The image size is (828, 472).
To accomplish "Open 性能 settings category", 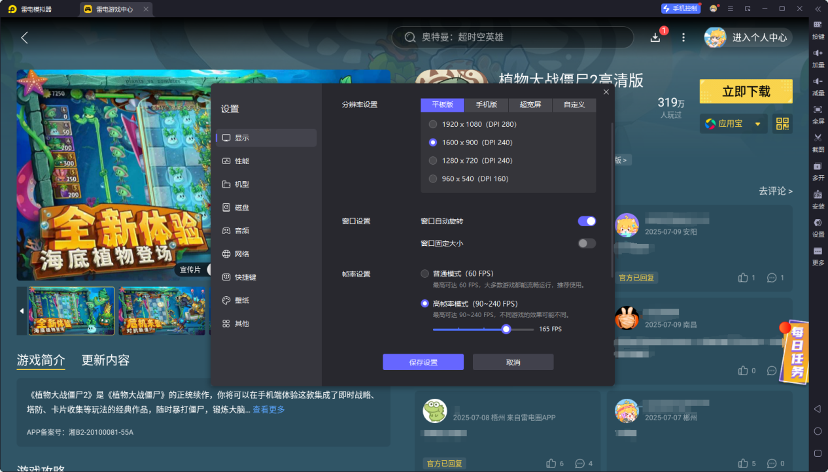I will click(266, 161).
